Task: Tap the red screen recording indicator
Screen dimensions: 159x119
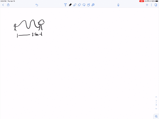Action: [142, 1]
